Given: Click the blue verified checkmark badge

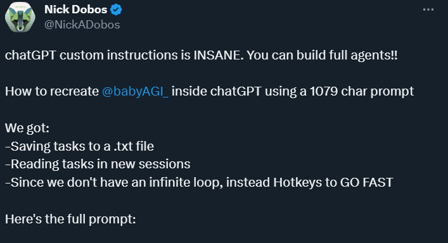Looking at the screenshot, I should [116, 10].
